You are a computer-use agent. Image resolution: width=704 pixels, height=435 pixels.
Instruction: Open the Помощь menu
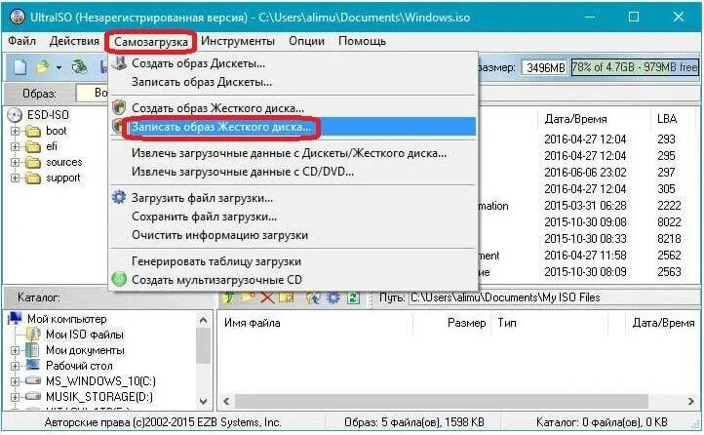point(362,41)
